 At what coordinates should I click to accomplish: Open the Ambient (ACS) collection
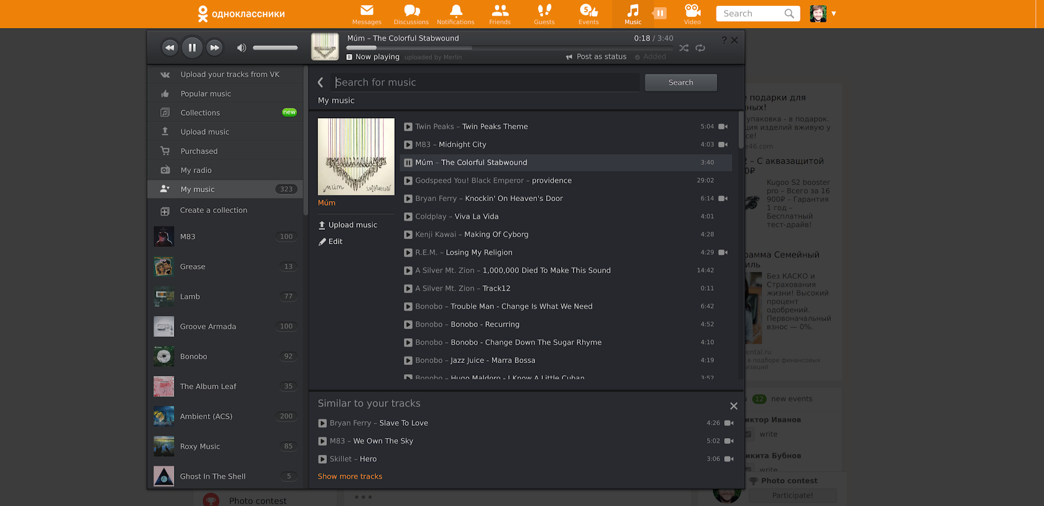pyautogui.click(x=226, y=417)
